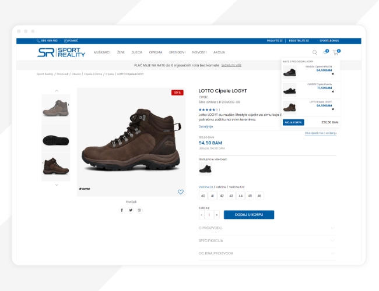Select shoe size 43
The height and width of the screenshot is (291, 379).
click(231, 196)
